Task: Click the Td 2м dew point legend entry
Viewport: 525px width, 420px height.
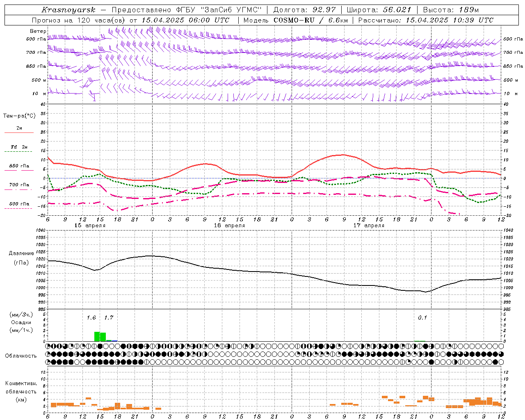Action: (19, 147)
